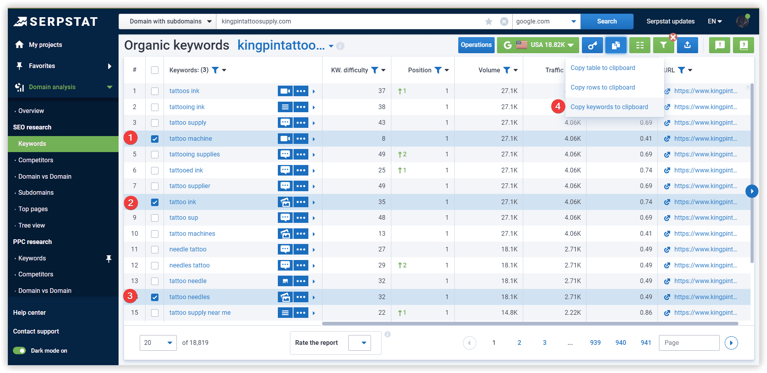Viewport: 767px width, 373px height.
Task: Click the feedback exclamation icon
Action: 720,45
